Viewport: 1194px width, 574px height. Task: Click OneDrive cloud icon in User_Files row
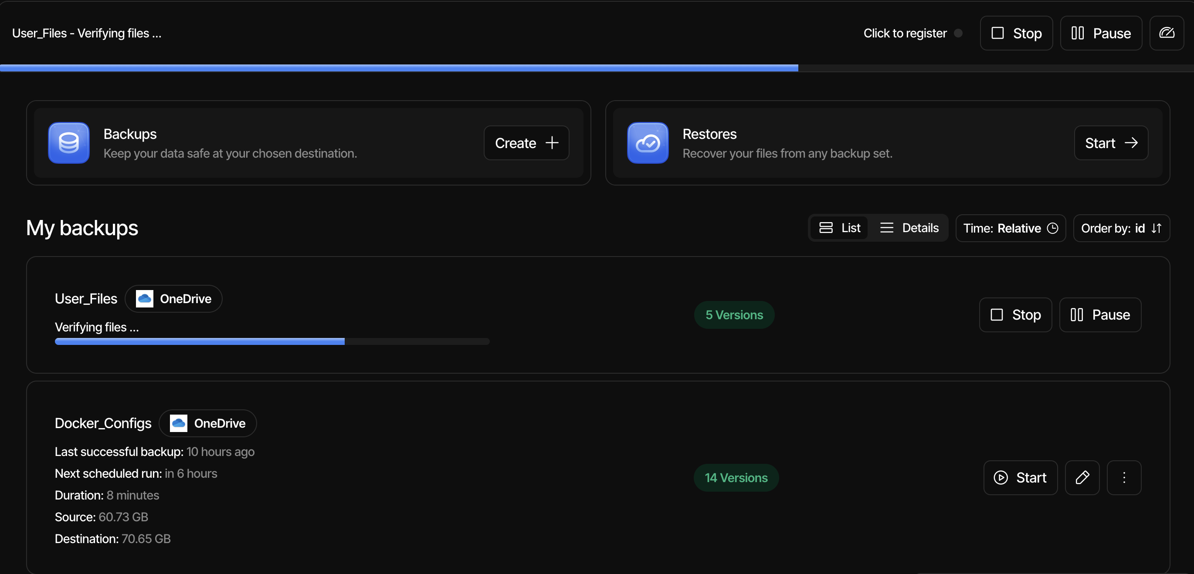[x=145, y=299]
